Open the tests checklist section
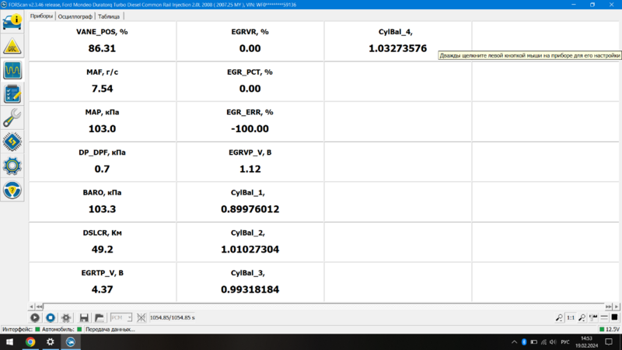 [12, 94]
